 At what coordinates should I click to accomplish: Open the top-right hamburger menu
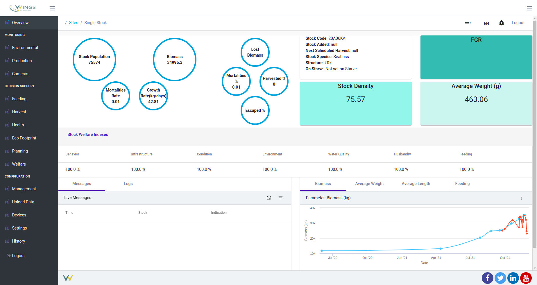(529, 8)
